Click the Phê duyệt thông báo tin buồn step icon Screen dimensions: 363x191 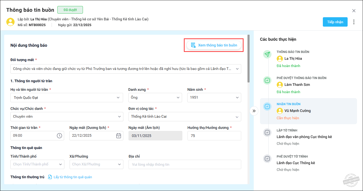tap(267, 80)
